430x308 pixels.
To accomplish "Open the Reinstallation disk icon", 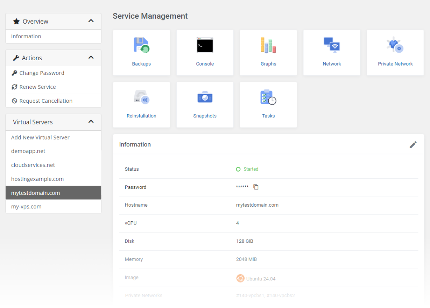I will click(x=142, y=97).
